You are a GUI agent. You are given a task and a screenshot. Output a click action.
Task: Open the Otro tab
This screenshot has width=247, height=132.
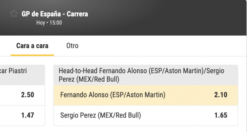72,46
